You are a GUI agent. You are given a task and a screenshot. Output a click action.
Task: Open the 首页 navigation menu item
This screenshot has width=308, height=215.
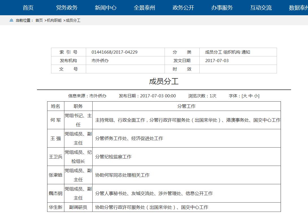[28, 8]
